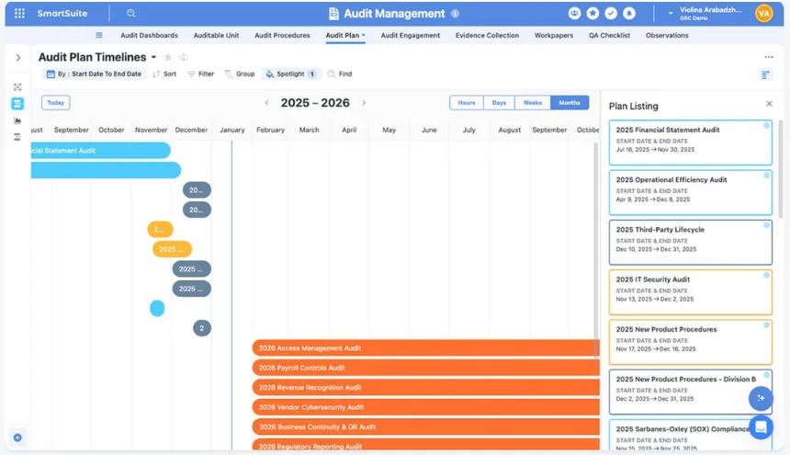The image size is (790, 455).
Task: Open the Audit Procedures tab
Action: [x=282, y=35]
